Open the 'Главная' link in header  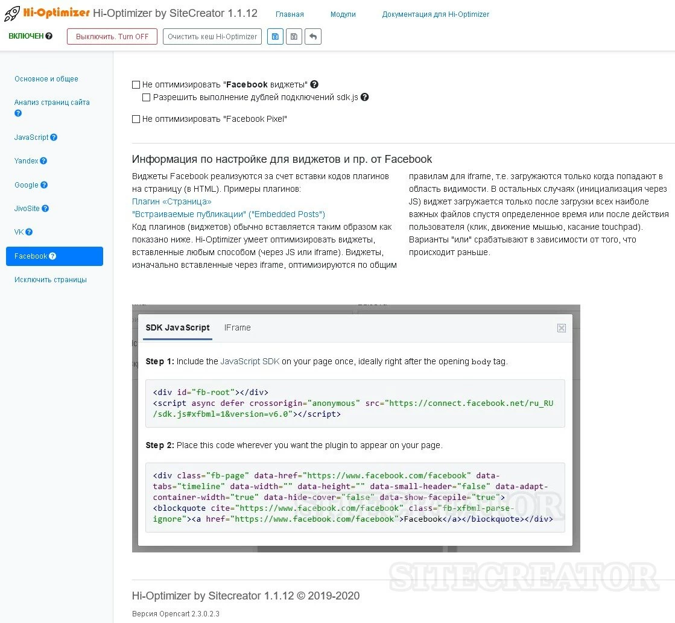tap(290, 14)
